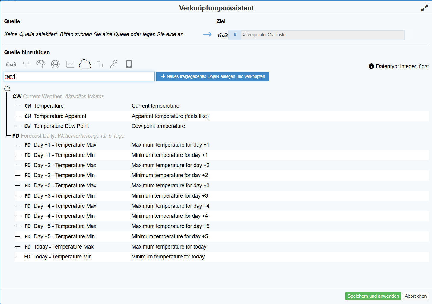
Task: Expand the dialog with the fullscreen arrows
Action: [x=424, y=8]
